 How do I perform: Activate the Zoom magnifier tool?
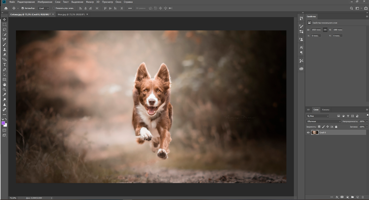tap(5, 90)
